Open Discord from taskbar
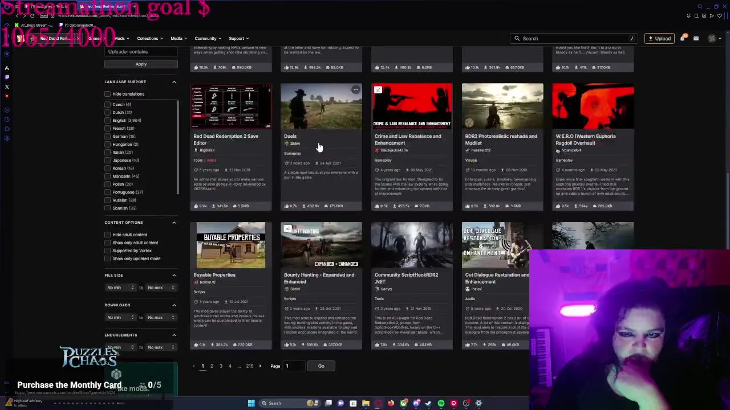Image resolution: width=730 pixels, height=410 pixels. [416, 403]
